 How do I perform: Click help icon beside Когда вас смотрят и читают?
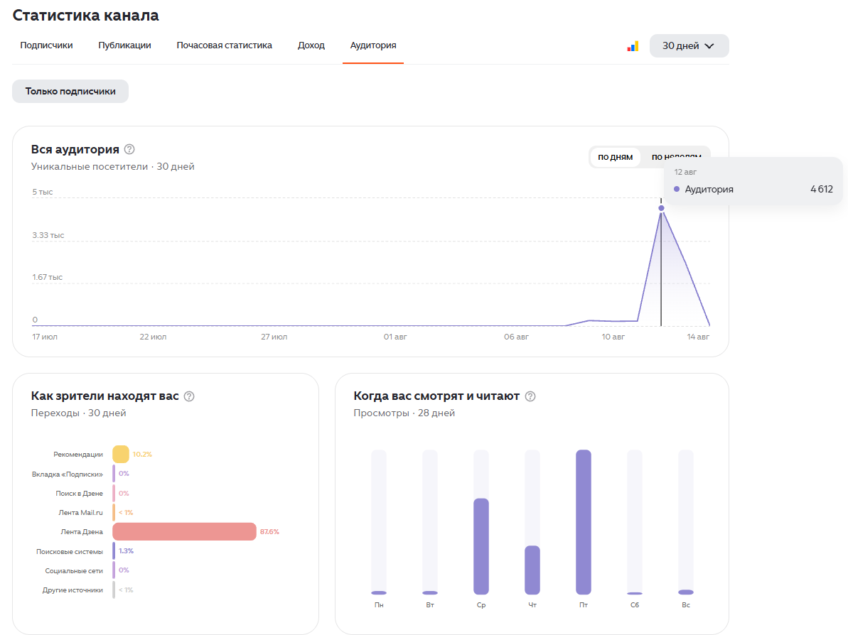[x=530, y=396]
